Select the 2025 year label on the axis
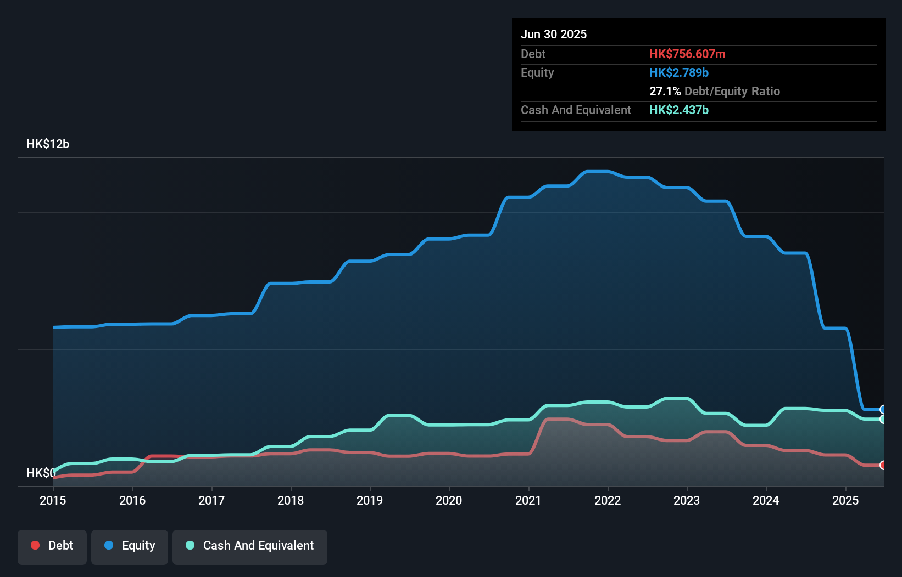Screen dimensions: 902x577 click(x=846, y=500)
